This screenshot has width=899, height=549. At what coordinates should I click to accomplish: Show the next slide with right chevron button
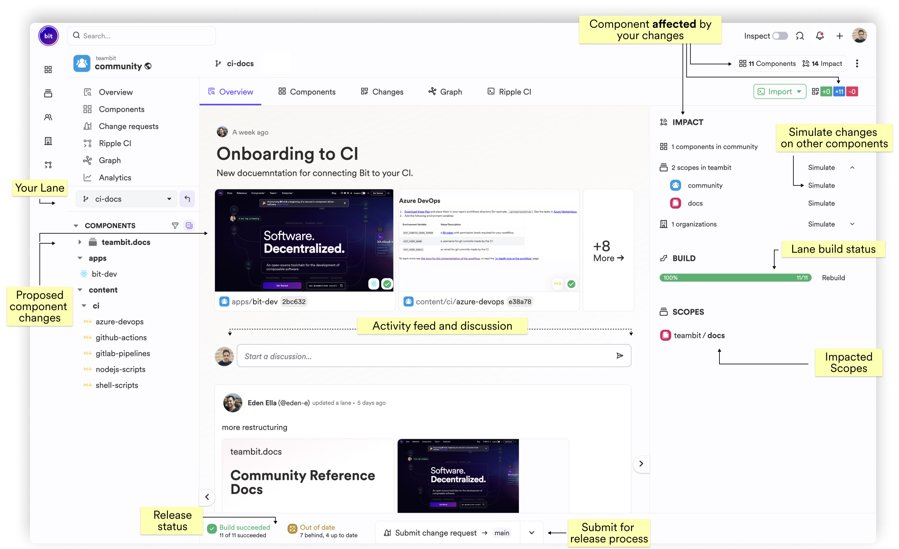[641, 464]
